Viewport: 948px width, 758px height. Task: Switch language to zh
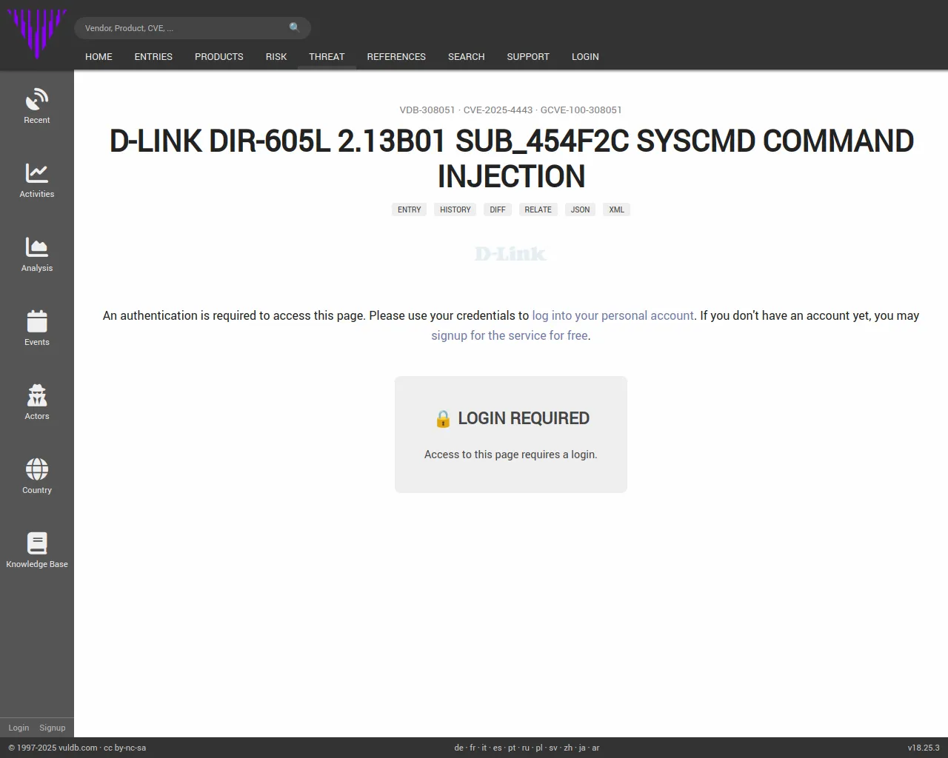pos(568,748)
